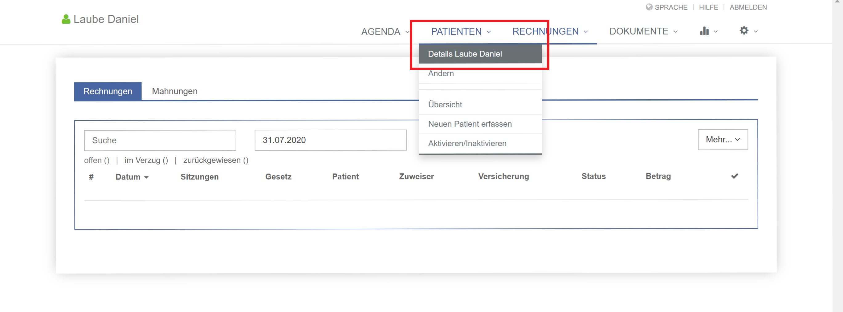Screen dimensions: 843x312
Task: Open the bar chart statistics menu
Action: [704, 31]
